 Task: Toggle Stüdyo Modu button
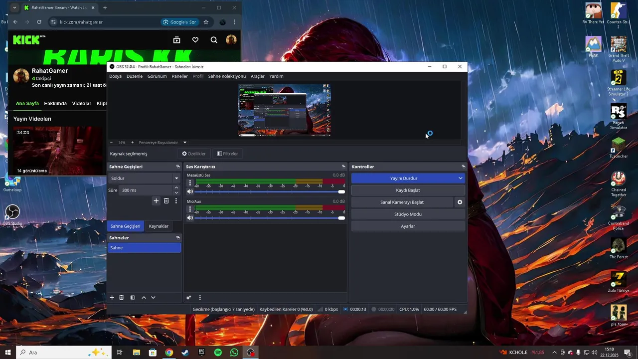click(408, 214)
